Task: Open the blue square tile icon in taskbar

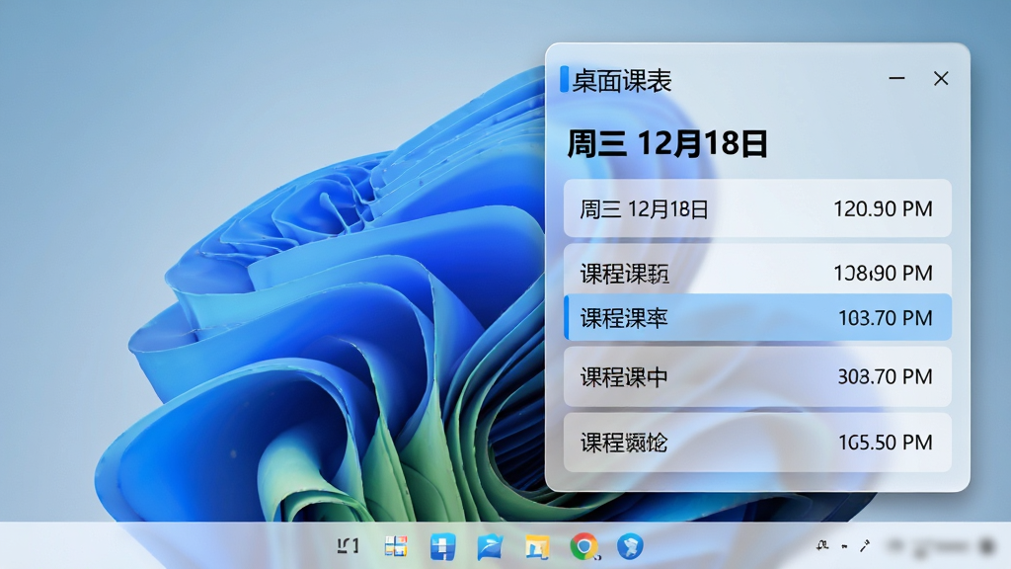Action: pyautogui.click(x=443, y=547)
